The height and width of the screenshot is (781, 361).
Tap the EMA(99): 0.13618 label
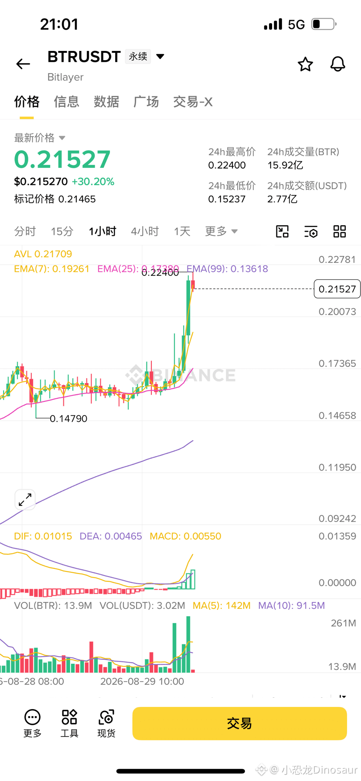coord(227,269)
